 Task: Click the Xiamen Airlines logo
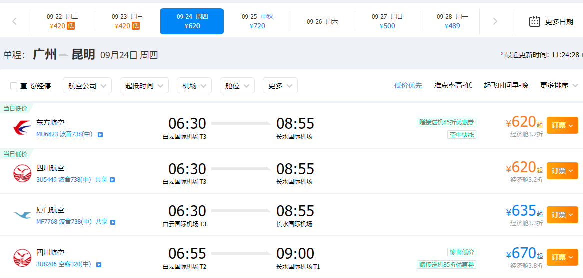click(x=22, y=215)
